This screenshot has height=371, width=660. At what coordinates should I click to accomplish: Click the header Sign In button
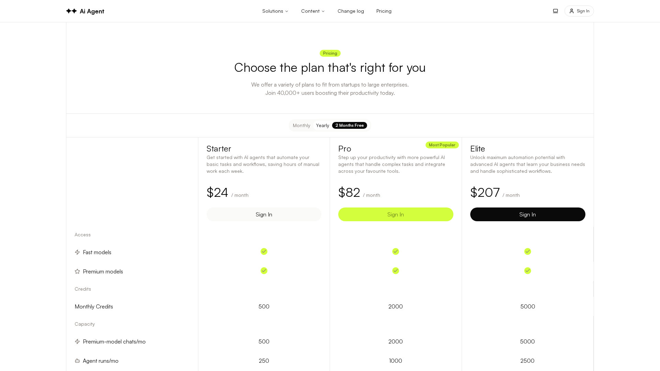(579, 11)
